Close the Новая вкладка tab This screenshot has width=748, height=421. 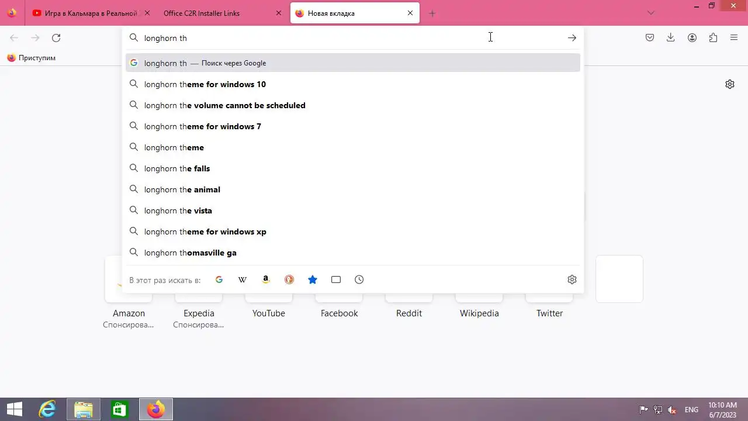(410, 13)
